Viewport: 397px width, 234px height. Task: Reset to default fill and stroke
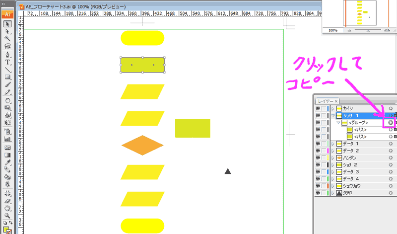(x=5, y=223)
